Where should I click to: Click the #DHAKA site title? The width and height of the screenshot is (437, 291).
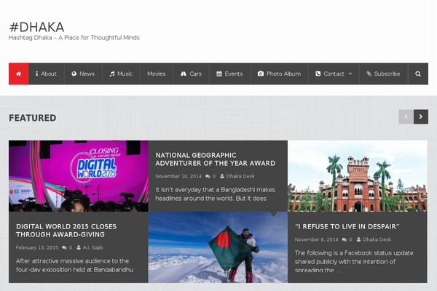click(37, 28)
